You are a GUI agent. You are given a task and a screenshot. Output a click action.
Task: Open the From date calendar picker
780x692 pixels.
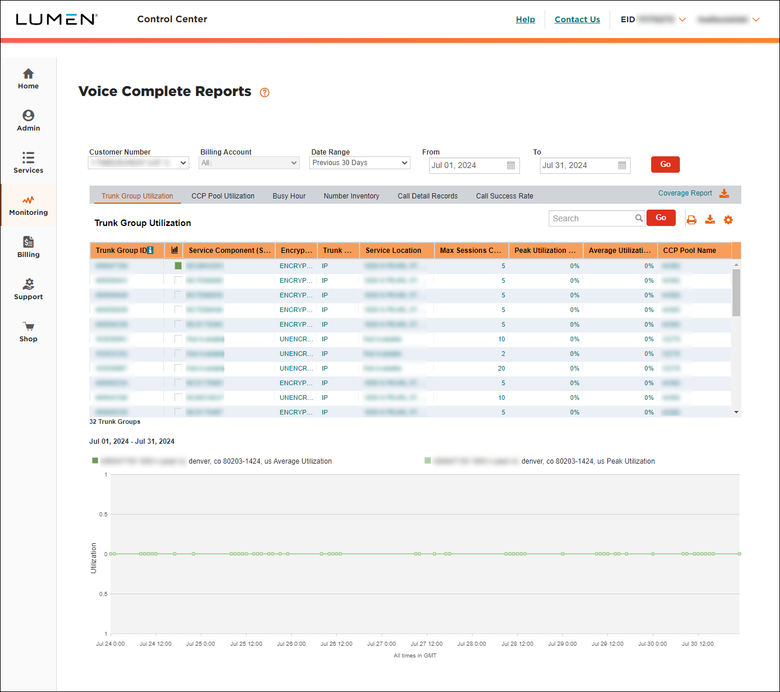point(510,165)
